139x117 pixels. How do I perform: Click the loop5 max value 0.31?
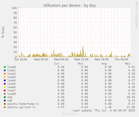132,84
